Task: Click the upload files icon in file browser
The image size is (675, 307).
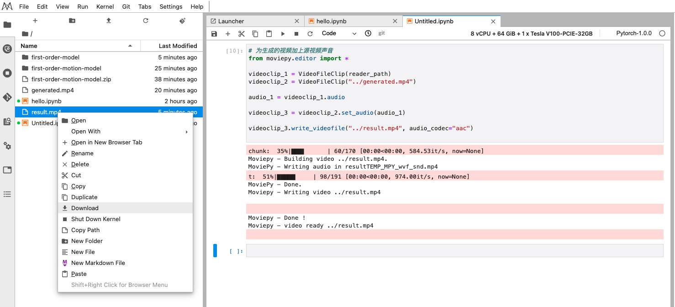Action: tap(109, 21)
